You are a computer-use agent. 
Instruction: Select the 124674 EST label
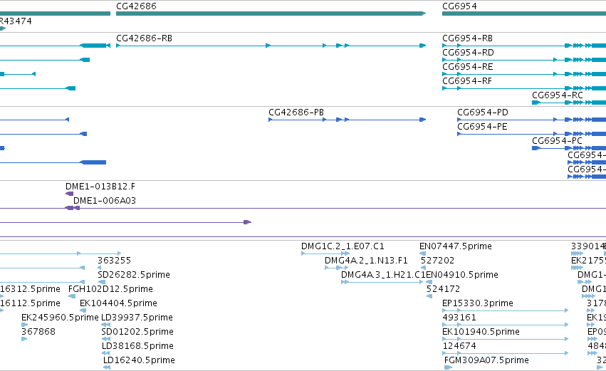pyautogui.click(x=459, y=346)
